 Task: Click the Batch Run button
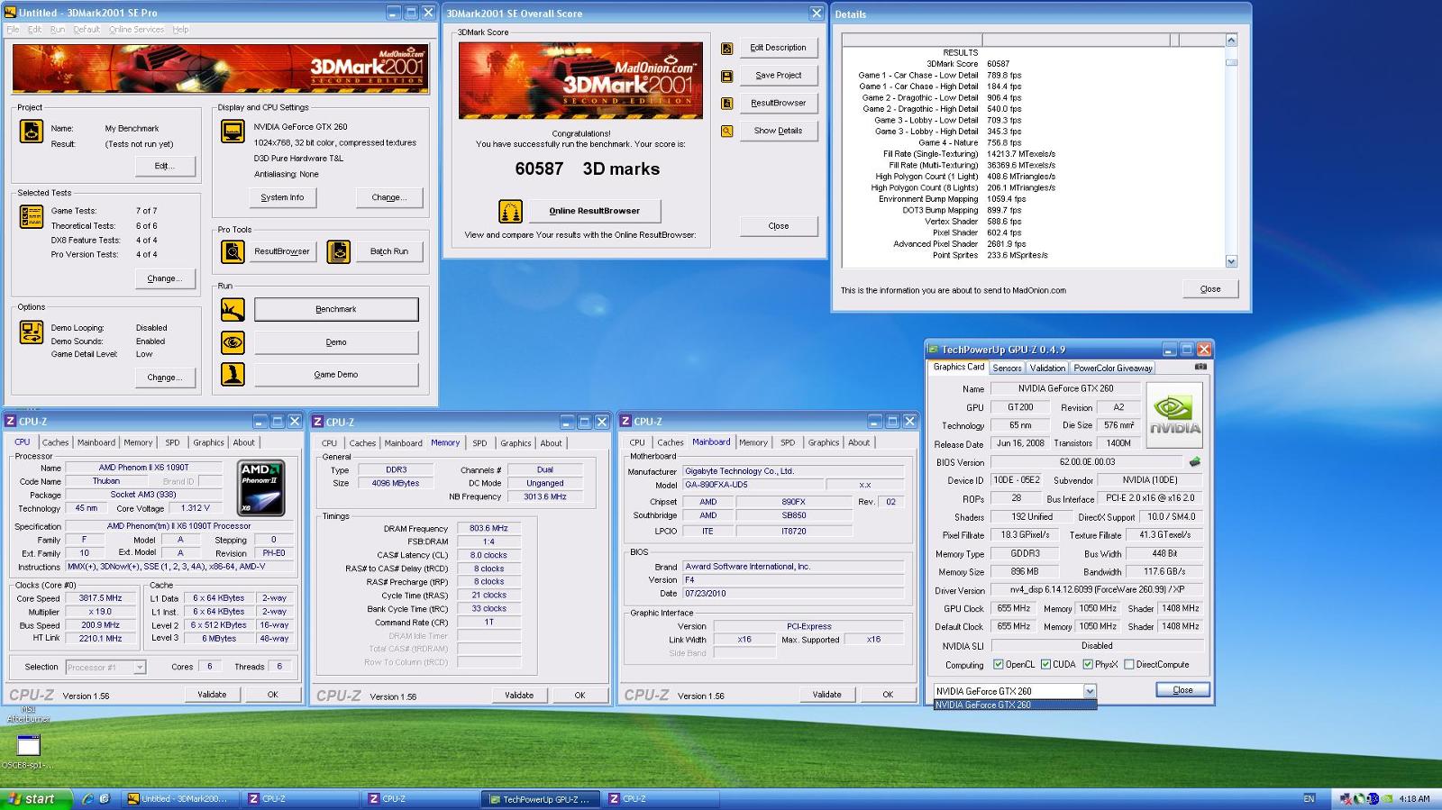click(388, 251)
